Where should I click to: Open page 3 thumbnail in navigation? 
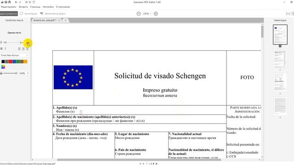tap(280, 82)
